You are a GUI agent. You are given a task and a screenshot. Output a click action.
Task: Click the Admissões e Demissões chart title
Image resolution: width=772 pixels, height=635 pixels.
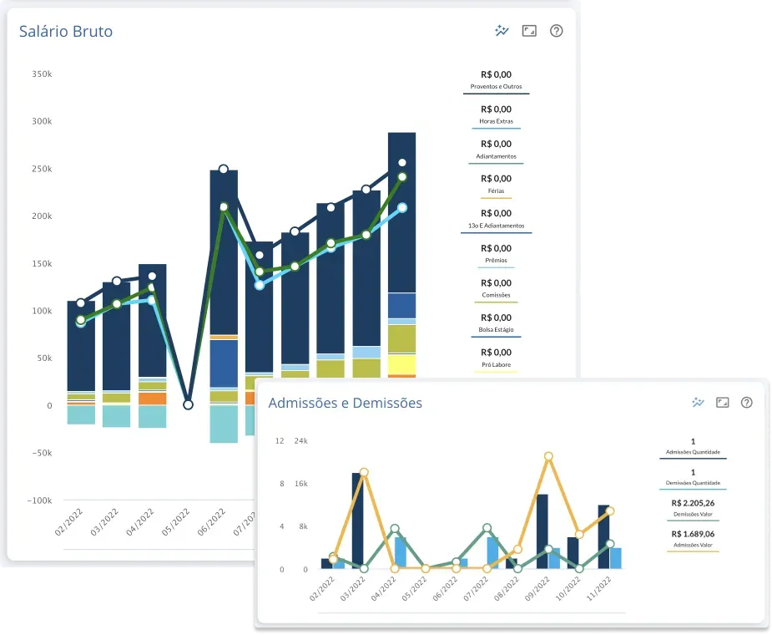tap(346, 403)
